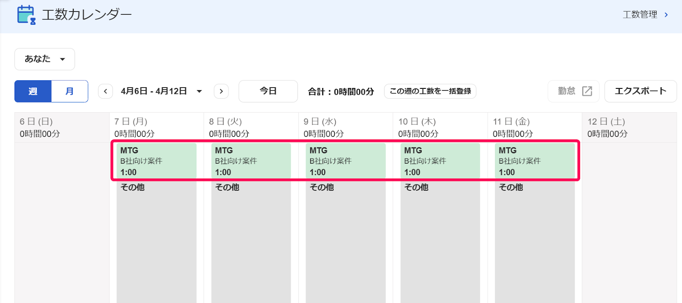682x303 pixels.
Task: Select the 11日(金) day header
Action: click(x=511, y=122)
